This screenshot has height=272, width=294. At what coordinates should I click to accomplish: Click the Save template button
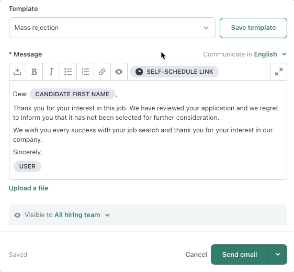pyautogui.click(x=253, y=28)
